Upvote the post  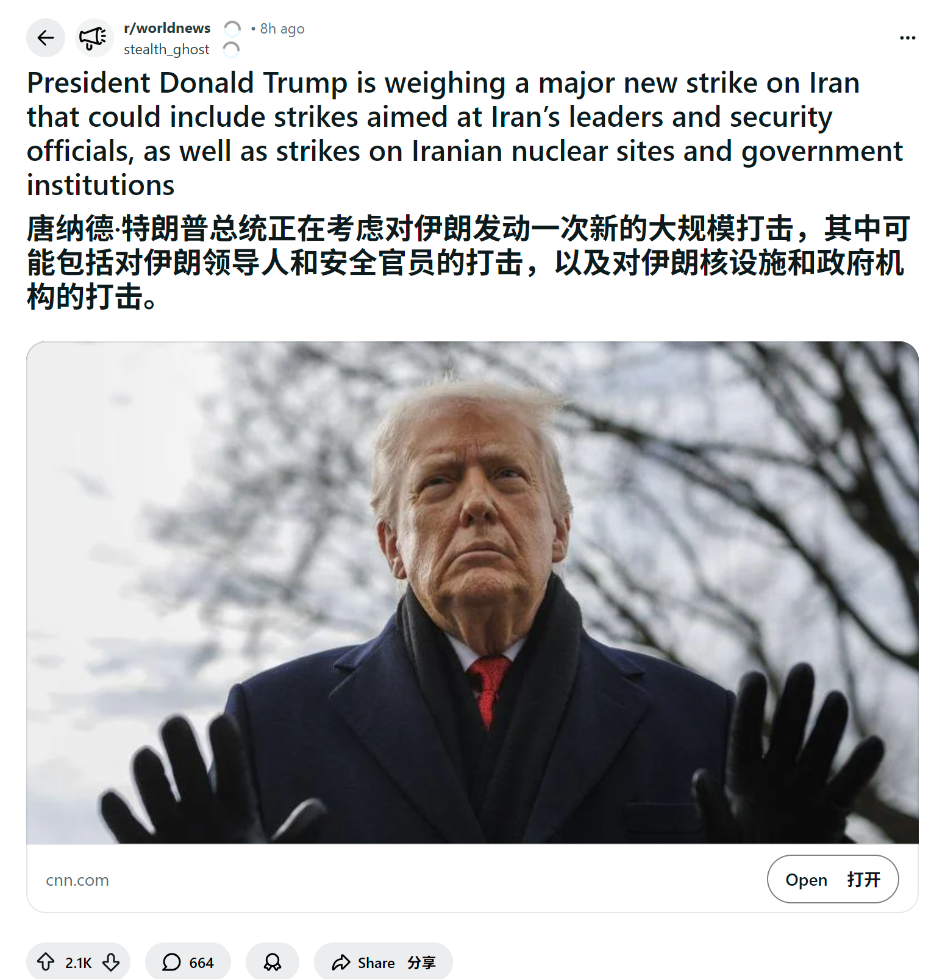(x=46, y=962)
